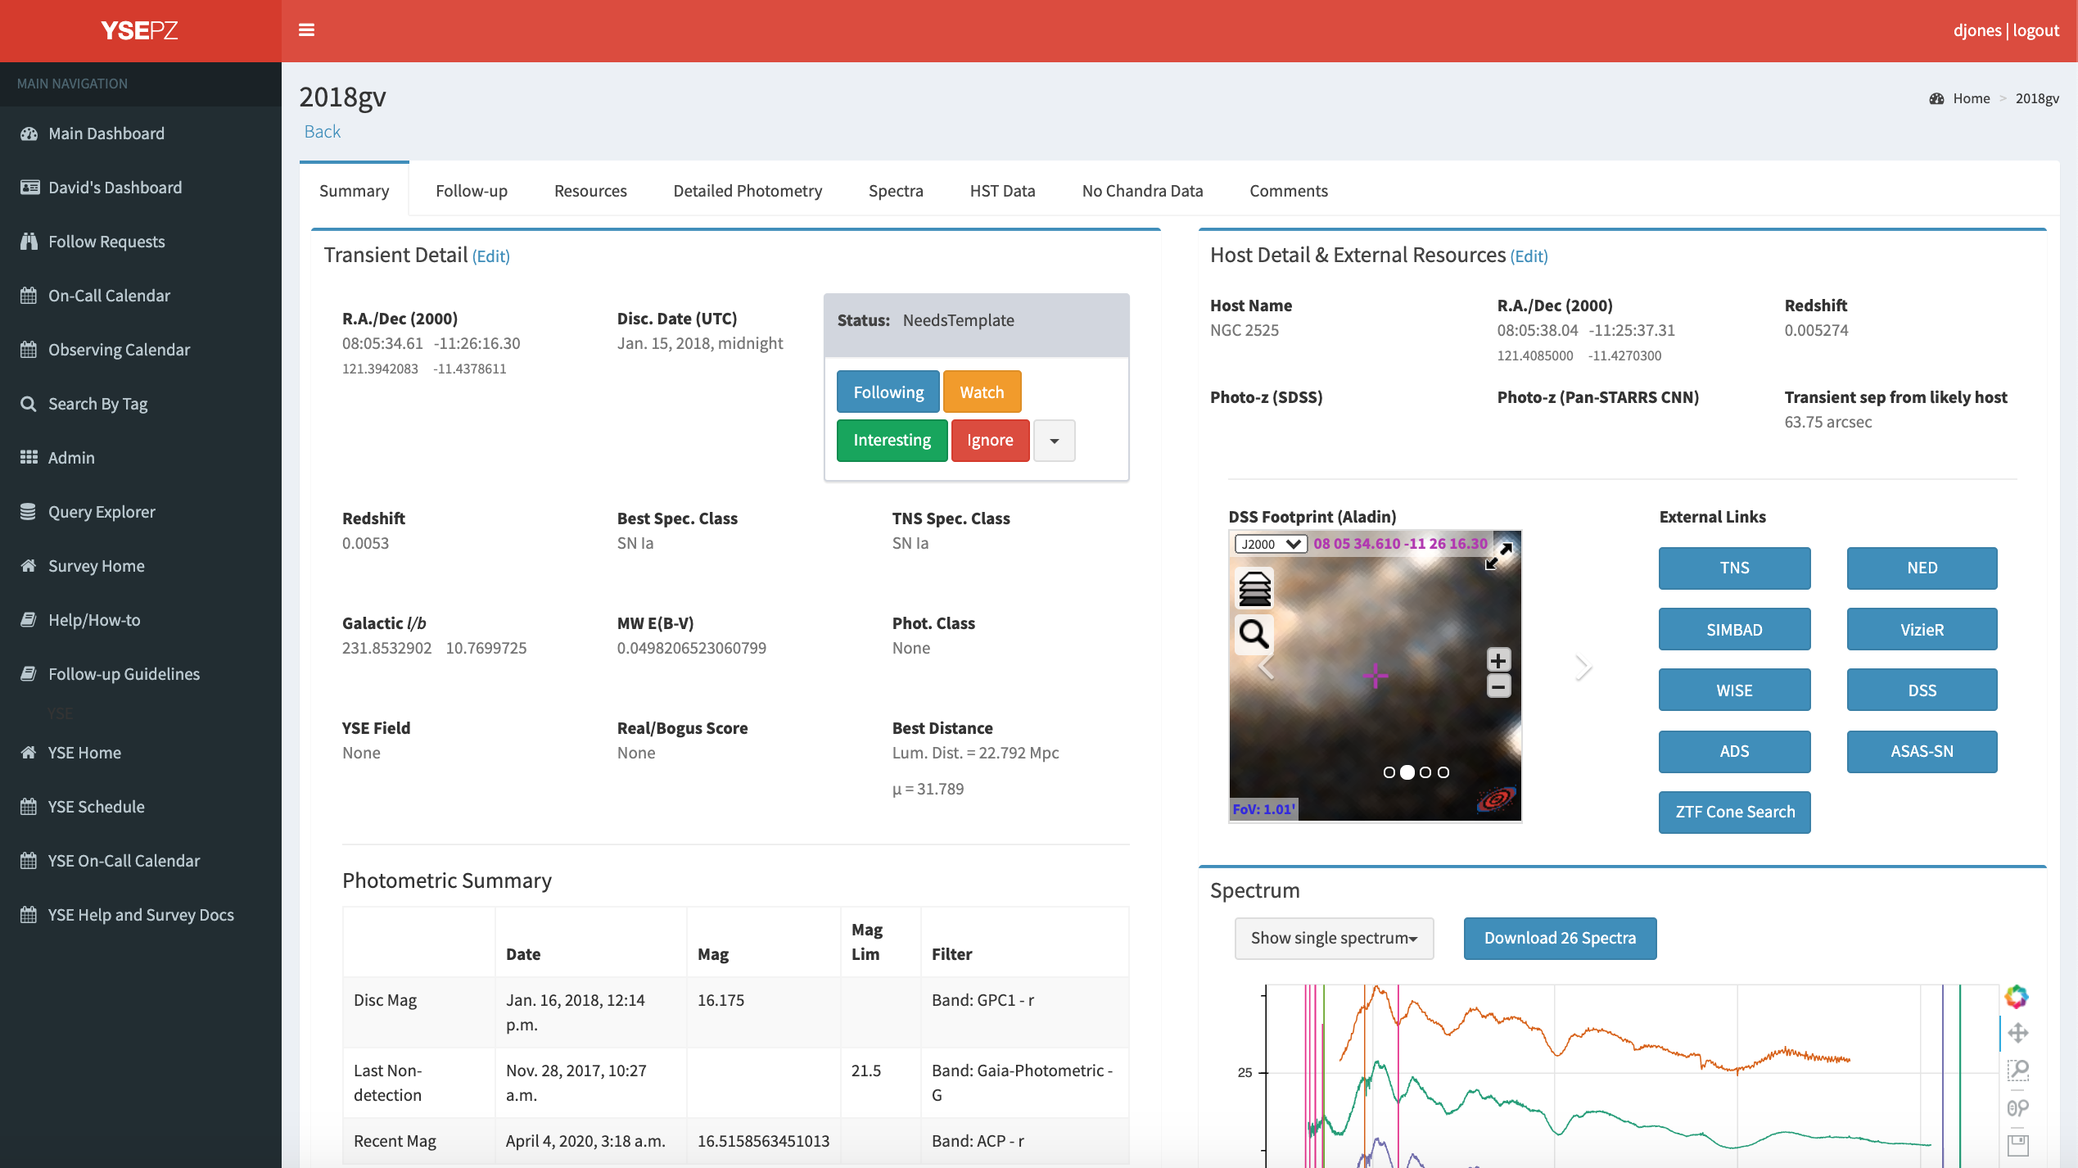This screenshot has height=1168, width=2078.
Task: Zoom out on the Aladin footprint
Action: coord(1498,686)
